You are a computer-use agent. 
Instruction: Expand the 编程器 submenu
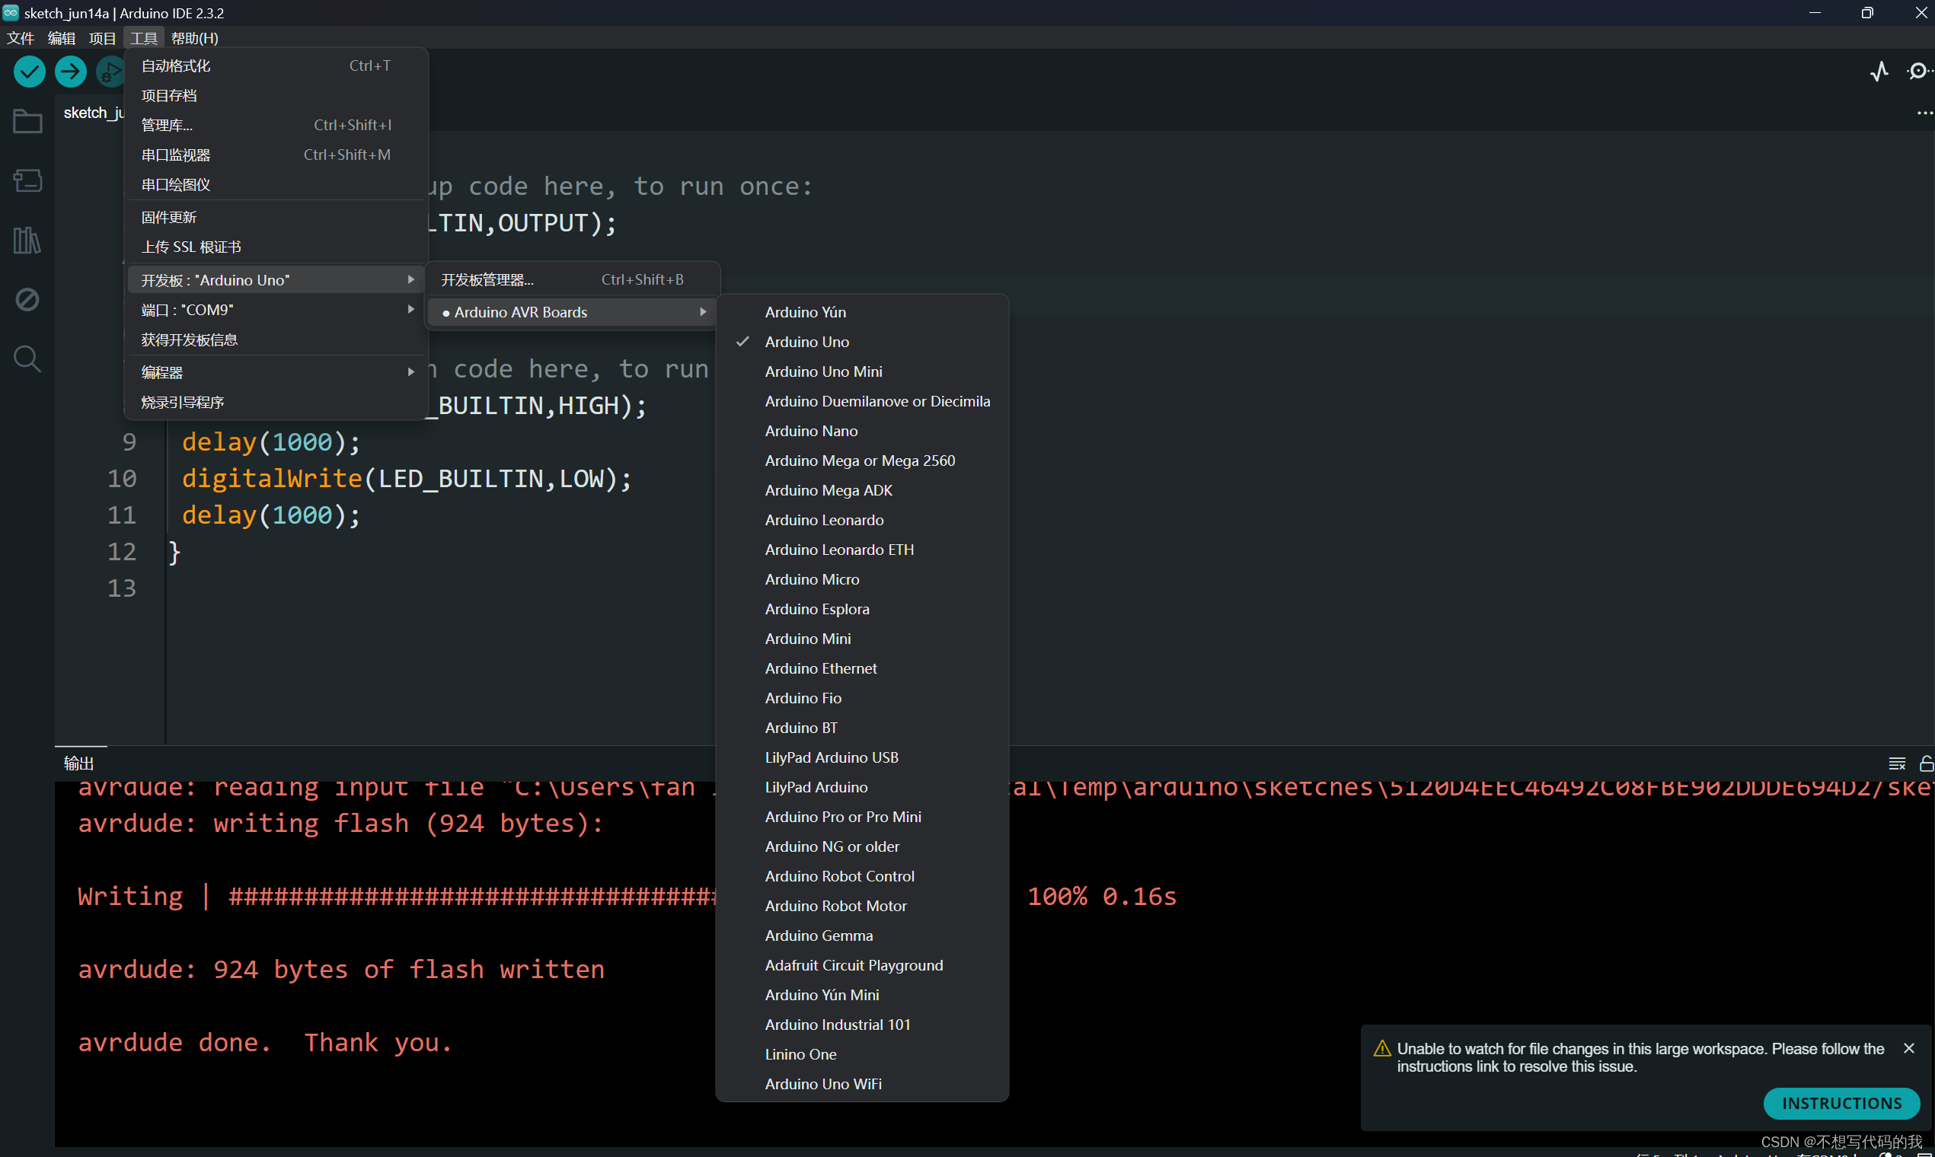point(276,373)
